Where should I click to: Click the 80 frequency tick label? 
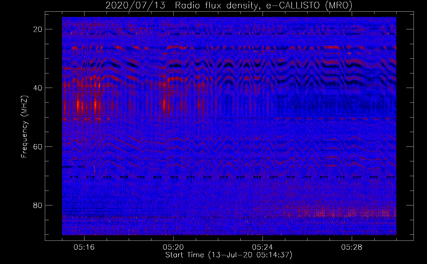coord(38,205)
